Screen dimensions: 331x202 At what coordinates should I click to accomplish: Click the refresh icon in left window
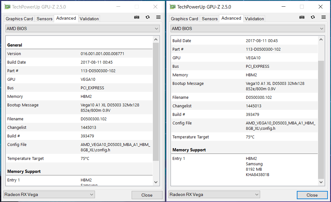tap(147, 17)
